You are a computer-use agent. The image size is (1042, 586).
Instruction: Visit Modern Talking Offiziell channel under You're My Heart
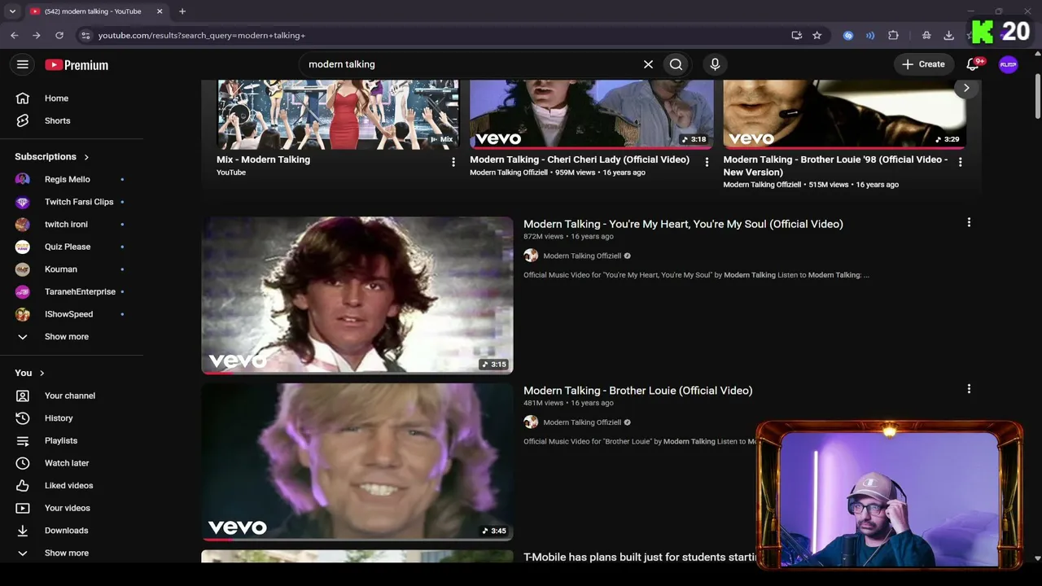582,256
